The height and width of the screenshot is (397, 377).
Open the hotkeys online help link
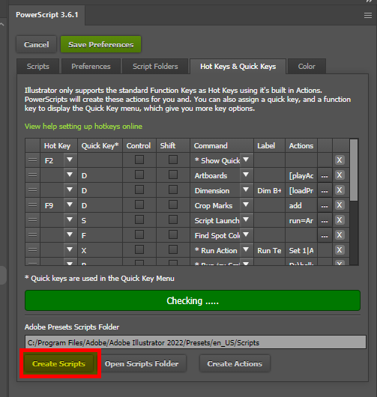[83, 126]
